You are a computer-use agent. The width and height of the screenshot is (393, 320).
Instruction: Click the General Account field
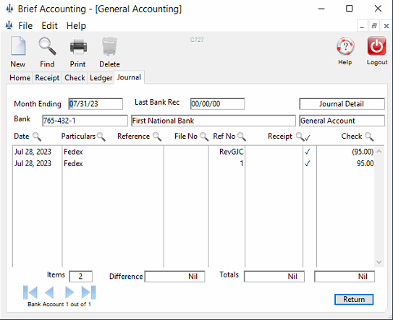coord(342,121)
